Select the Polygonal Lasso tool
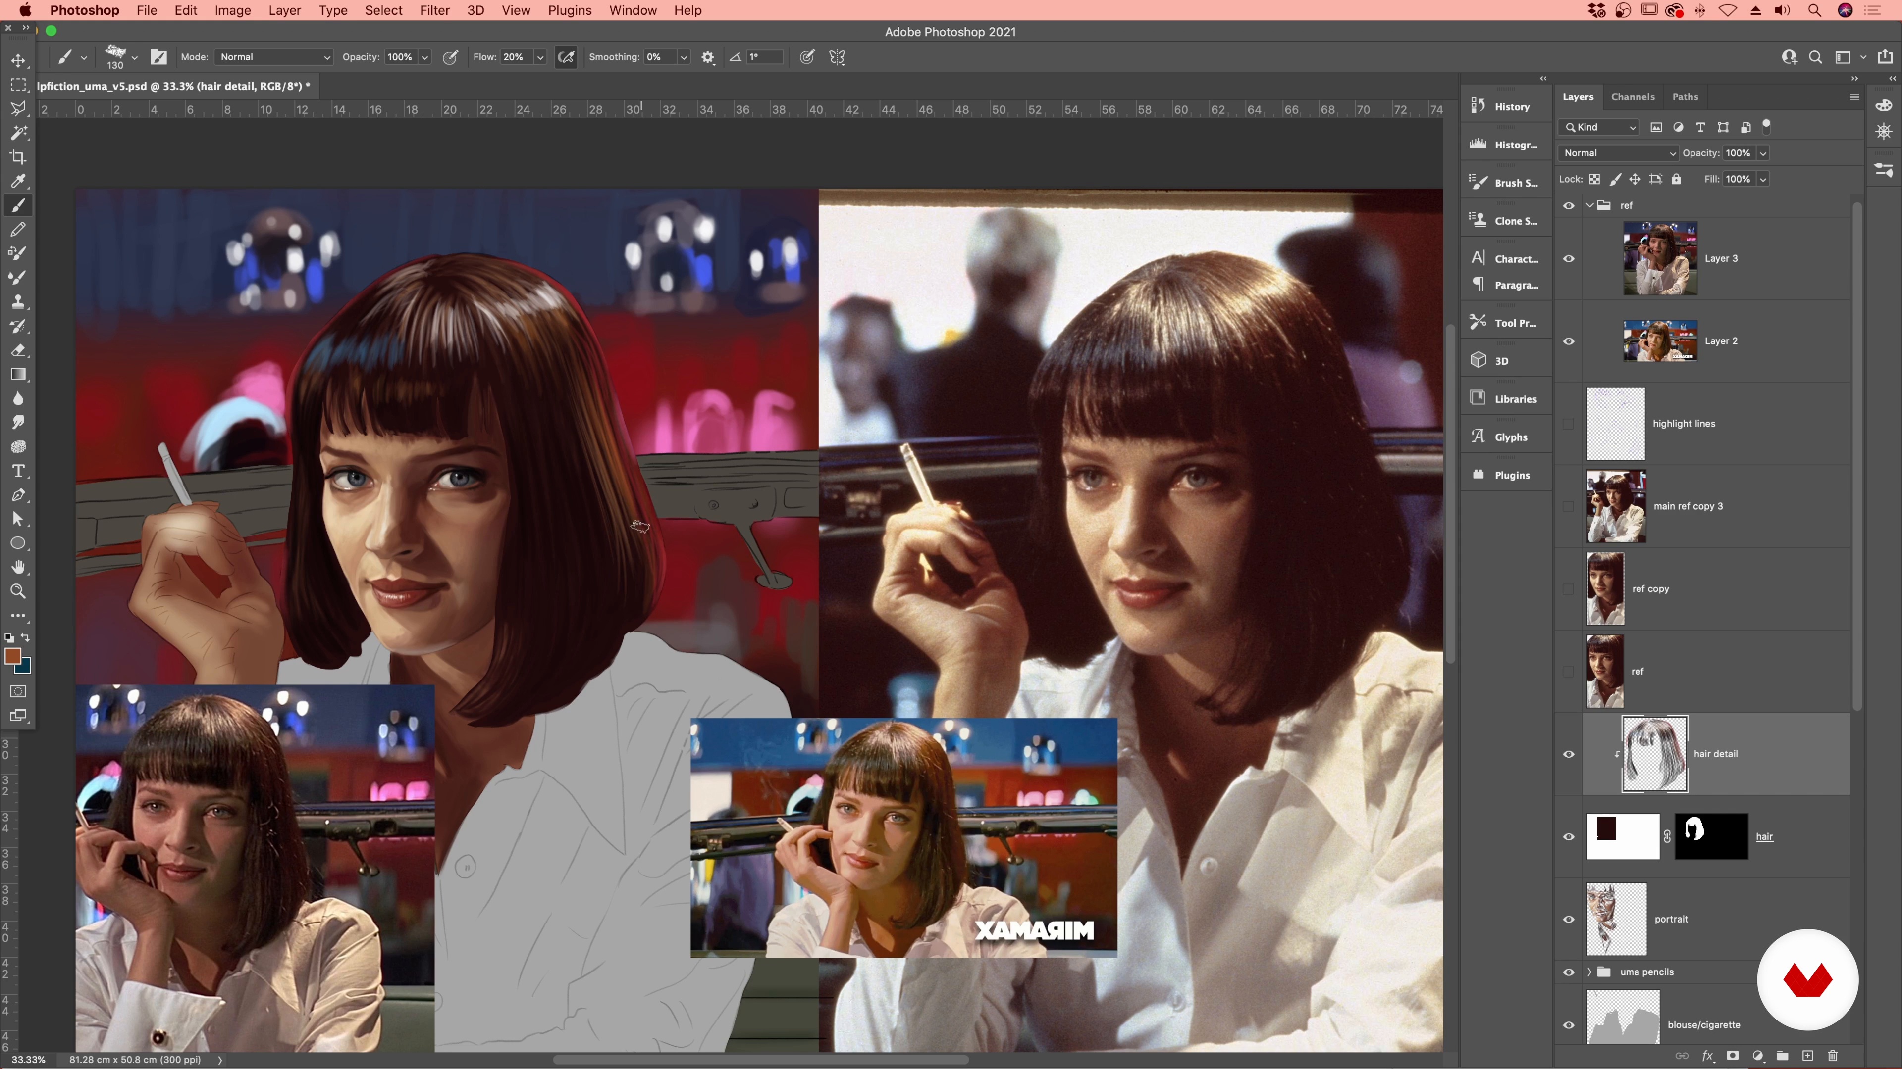The image size is (1902, 1069). (x=18, y=109)
